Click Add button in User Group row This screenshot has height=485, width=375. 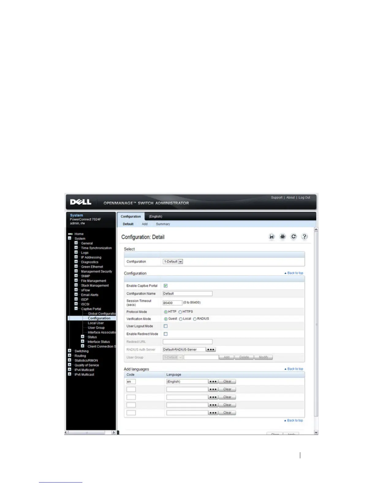[227, 357]
